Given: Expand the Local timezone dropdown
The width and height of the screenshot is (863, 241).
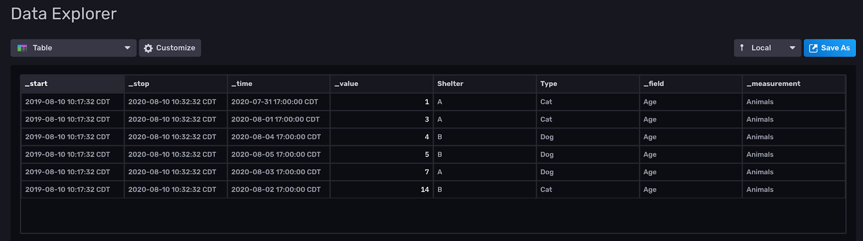Looking at the screenshot, I should click(768, 48).
